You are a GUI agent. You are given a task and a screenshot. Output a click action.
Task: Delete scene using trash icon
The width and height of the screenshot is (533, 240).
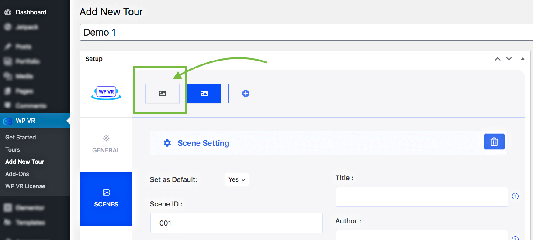pyautogui.click(x=494, y=142)
